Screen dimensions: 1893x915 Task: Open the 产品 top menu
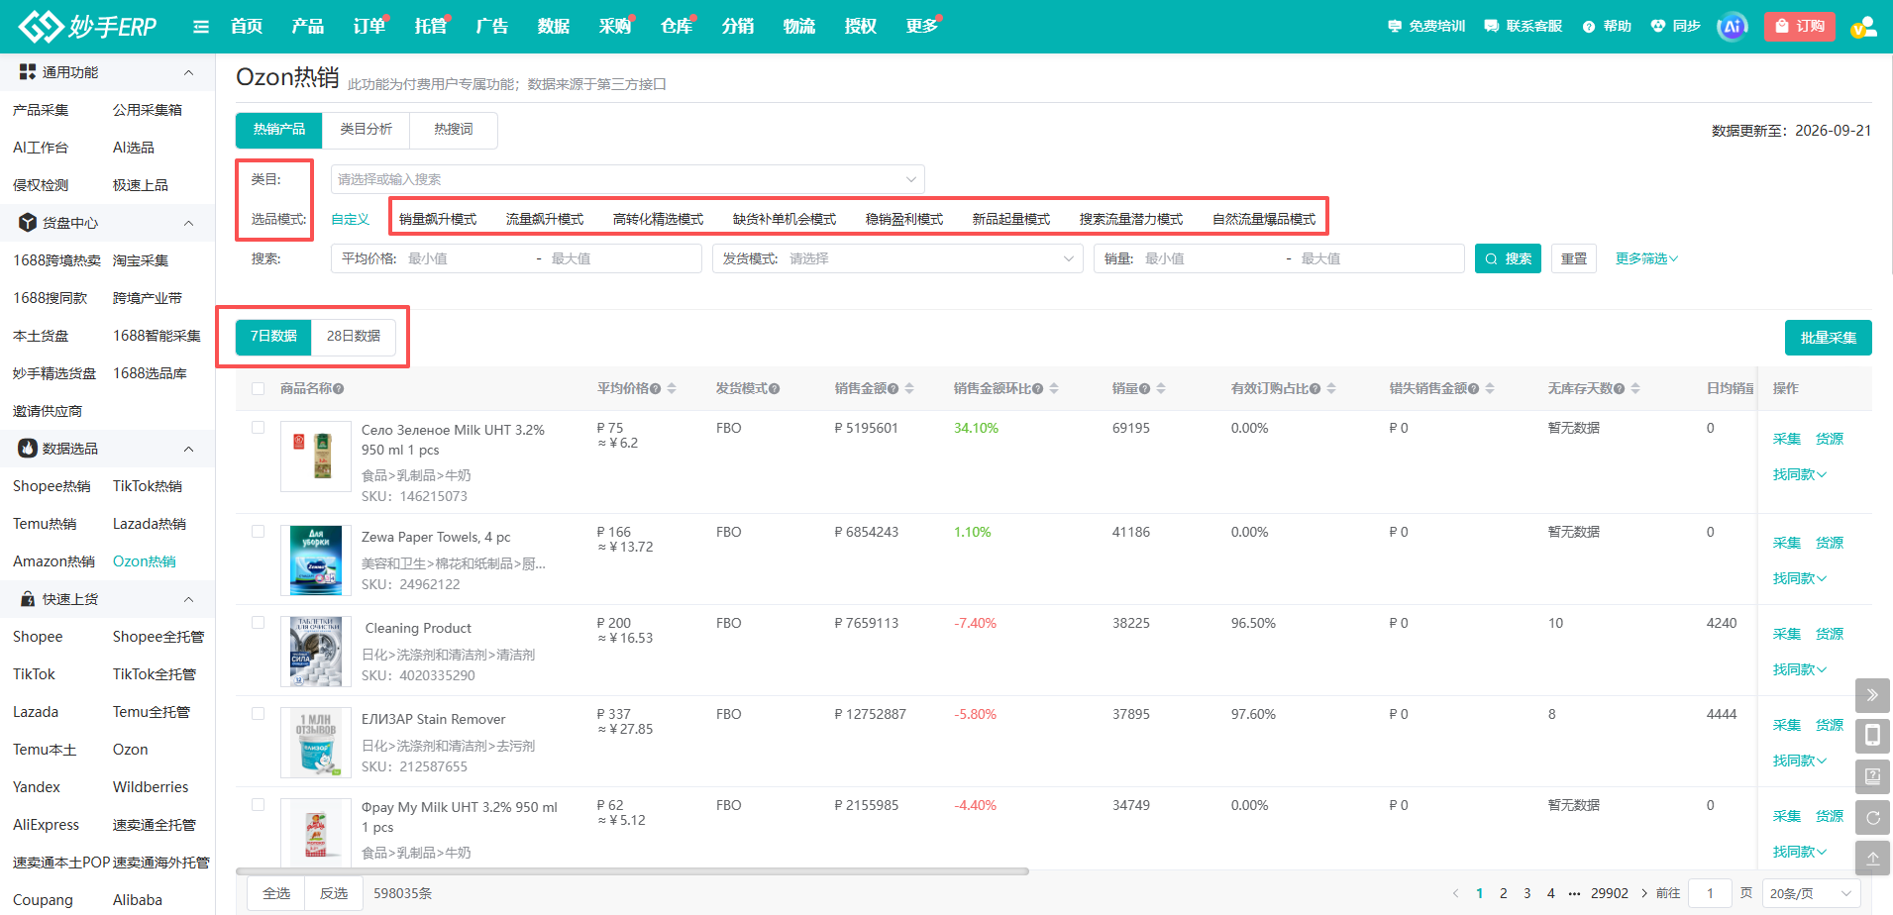(x=308, y=27)
